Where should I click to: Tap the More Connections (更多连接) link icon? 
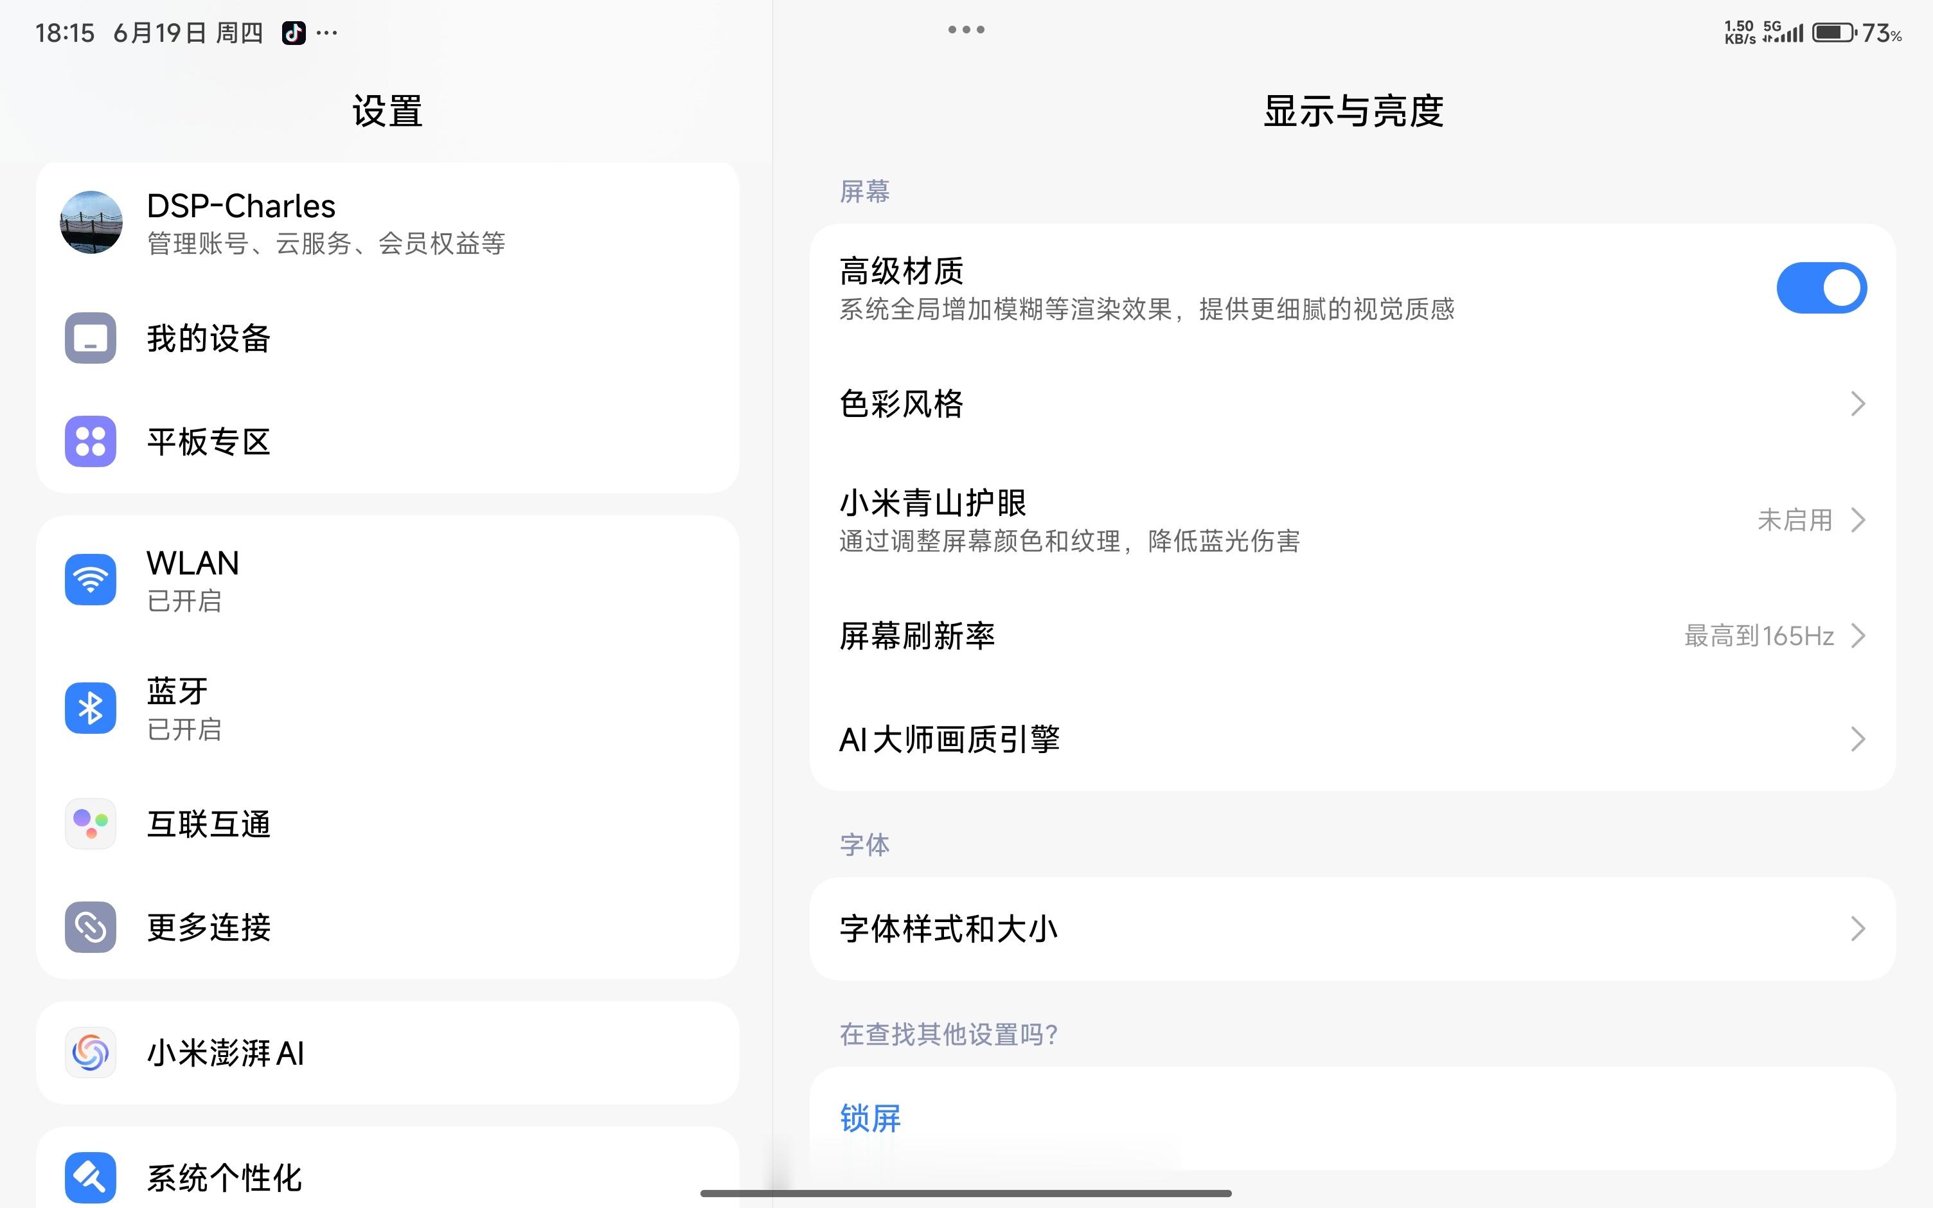tap(90, 927)
